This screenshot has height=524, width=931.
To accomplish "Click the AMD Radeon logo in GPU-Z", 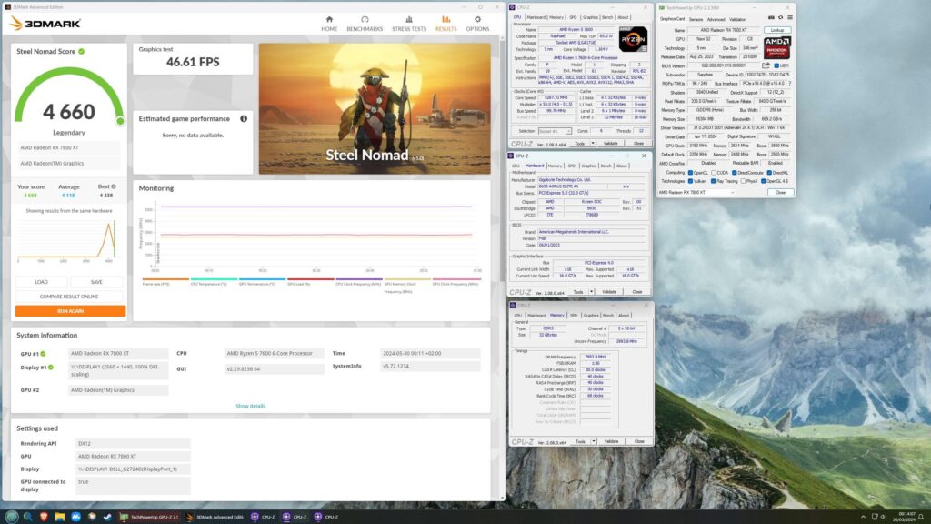I will [776, 47].
